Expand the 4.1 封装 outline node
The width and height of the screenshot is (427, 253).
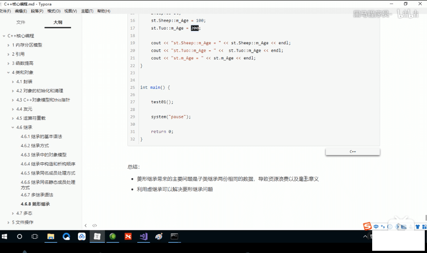click(x=12, y=82)
